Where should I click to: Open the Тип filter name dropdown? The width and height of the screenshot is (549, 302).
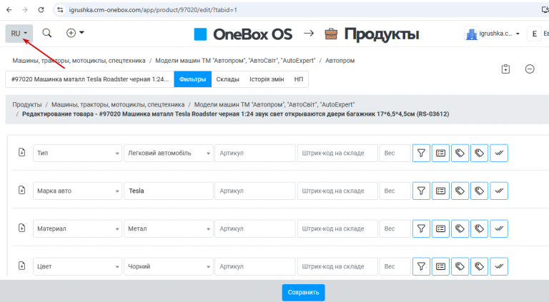click(77, 153)
